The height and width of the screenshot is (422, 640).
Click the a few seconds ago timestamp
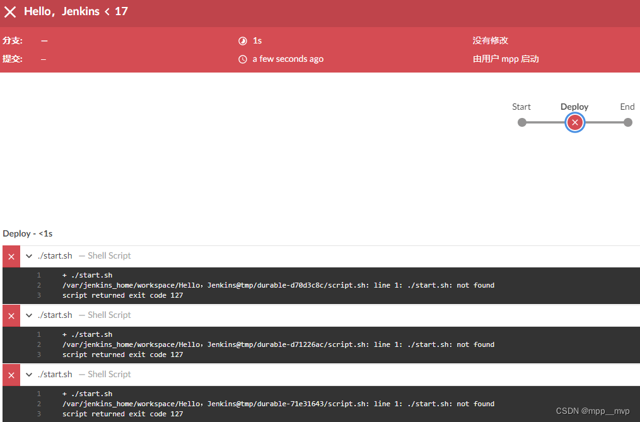coord(288,59)
